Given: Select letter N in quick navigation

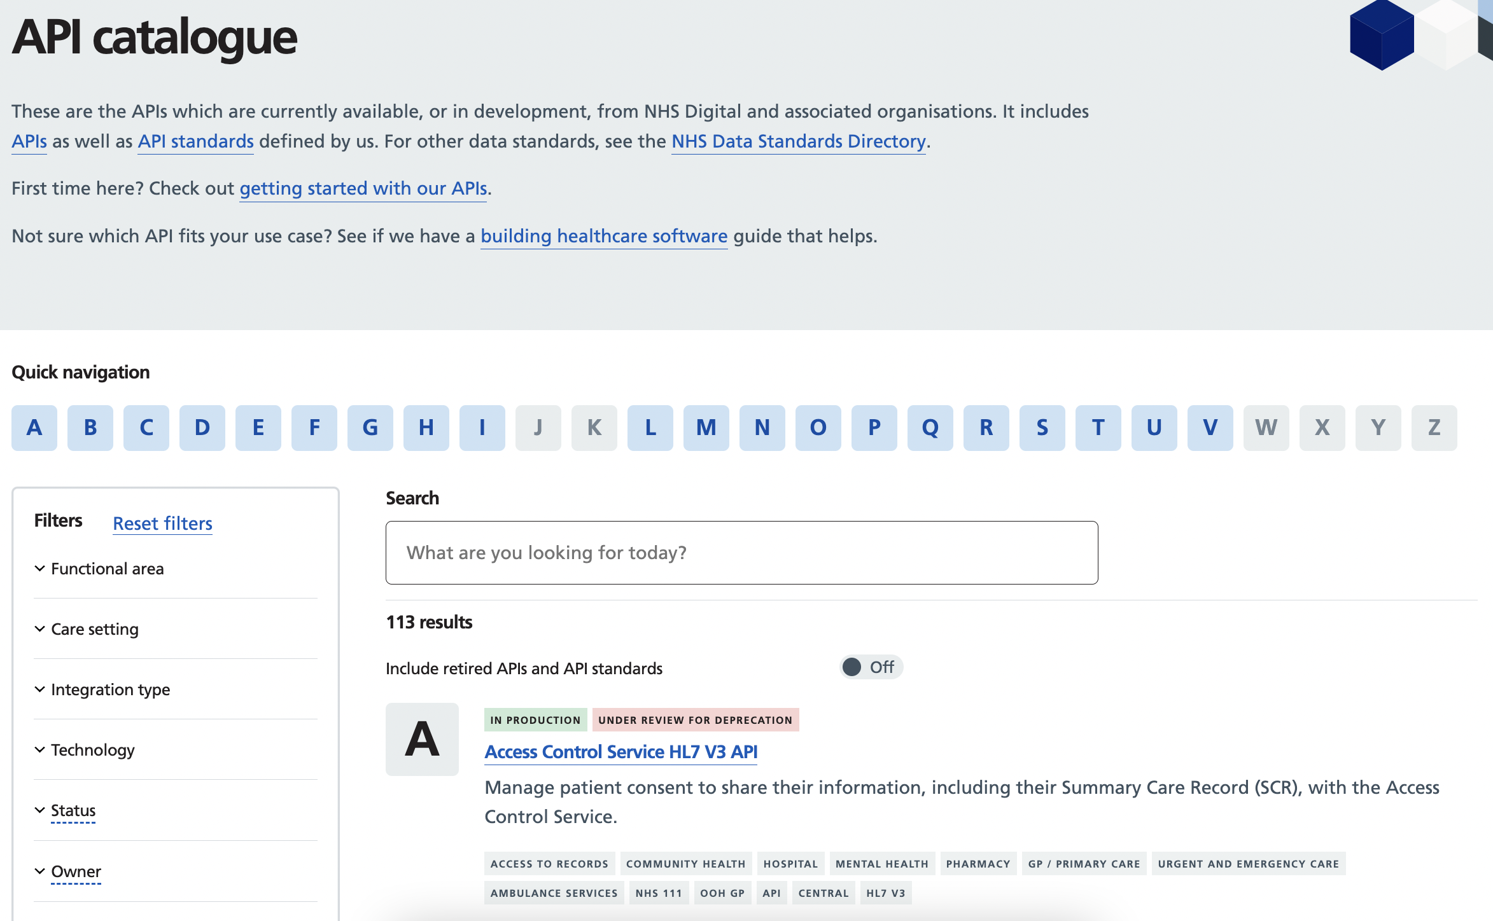Looking at the screenshot, I should pyautogui.click(x=762, y=427).
